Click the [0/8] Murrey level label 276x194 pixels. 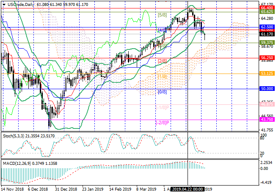coord(162,92)
